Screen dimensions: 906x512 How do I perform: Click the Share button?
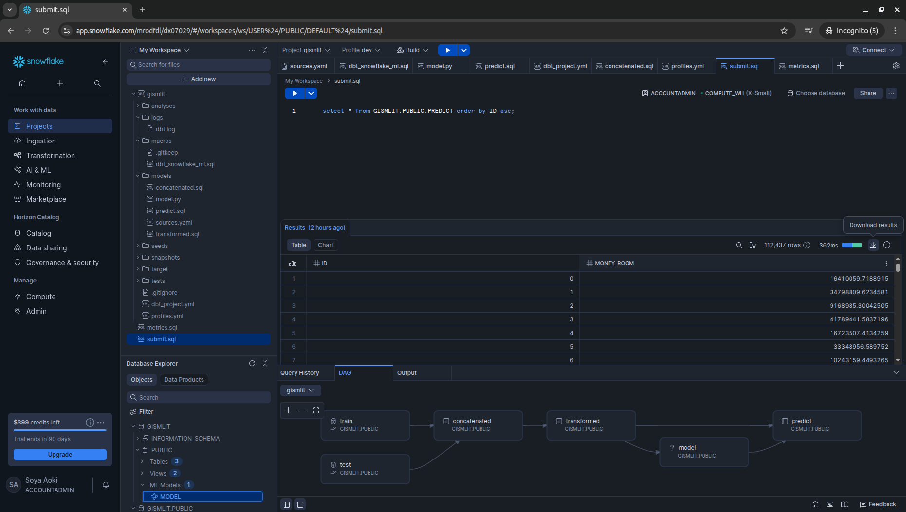tap(868, 93)
